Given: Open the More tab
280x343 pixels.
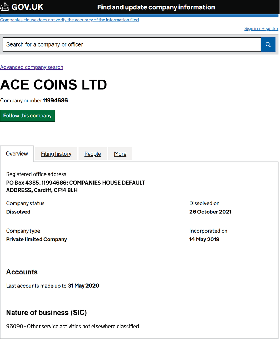Looking at the screenshot, I should [x=120, y=154].
